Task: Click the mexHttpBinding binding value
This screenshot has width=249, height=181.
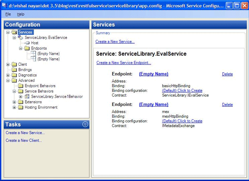Action: pos(175,116)
